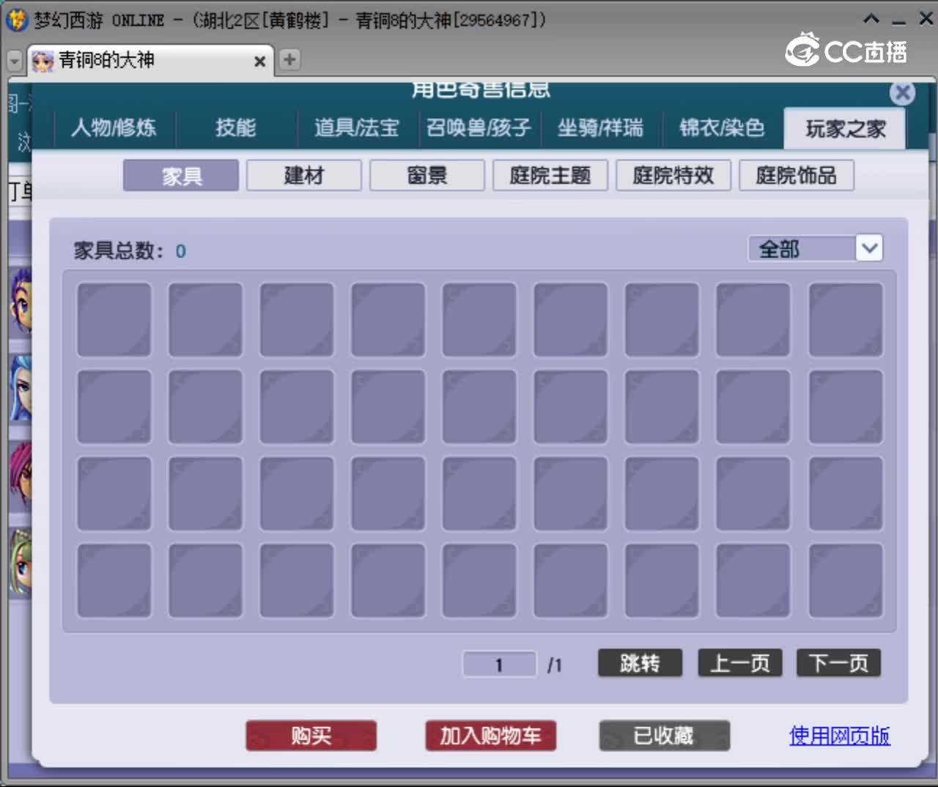Click the grey 已收藏 button
The width and height of the screenshot is (938, 787).
[664, 736]
